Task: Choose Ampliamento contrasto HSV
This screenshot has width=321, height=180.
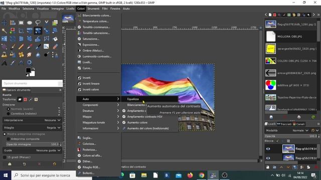Action: 150,116
